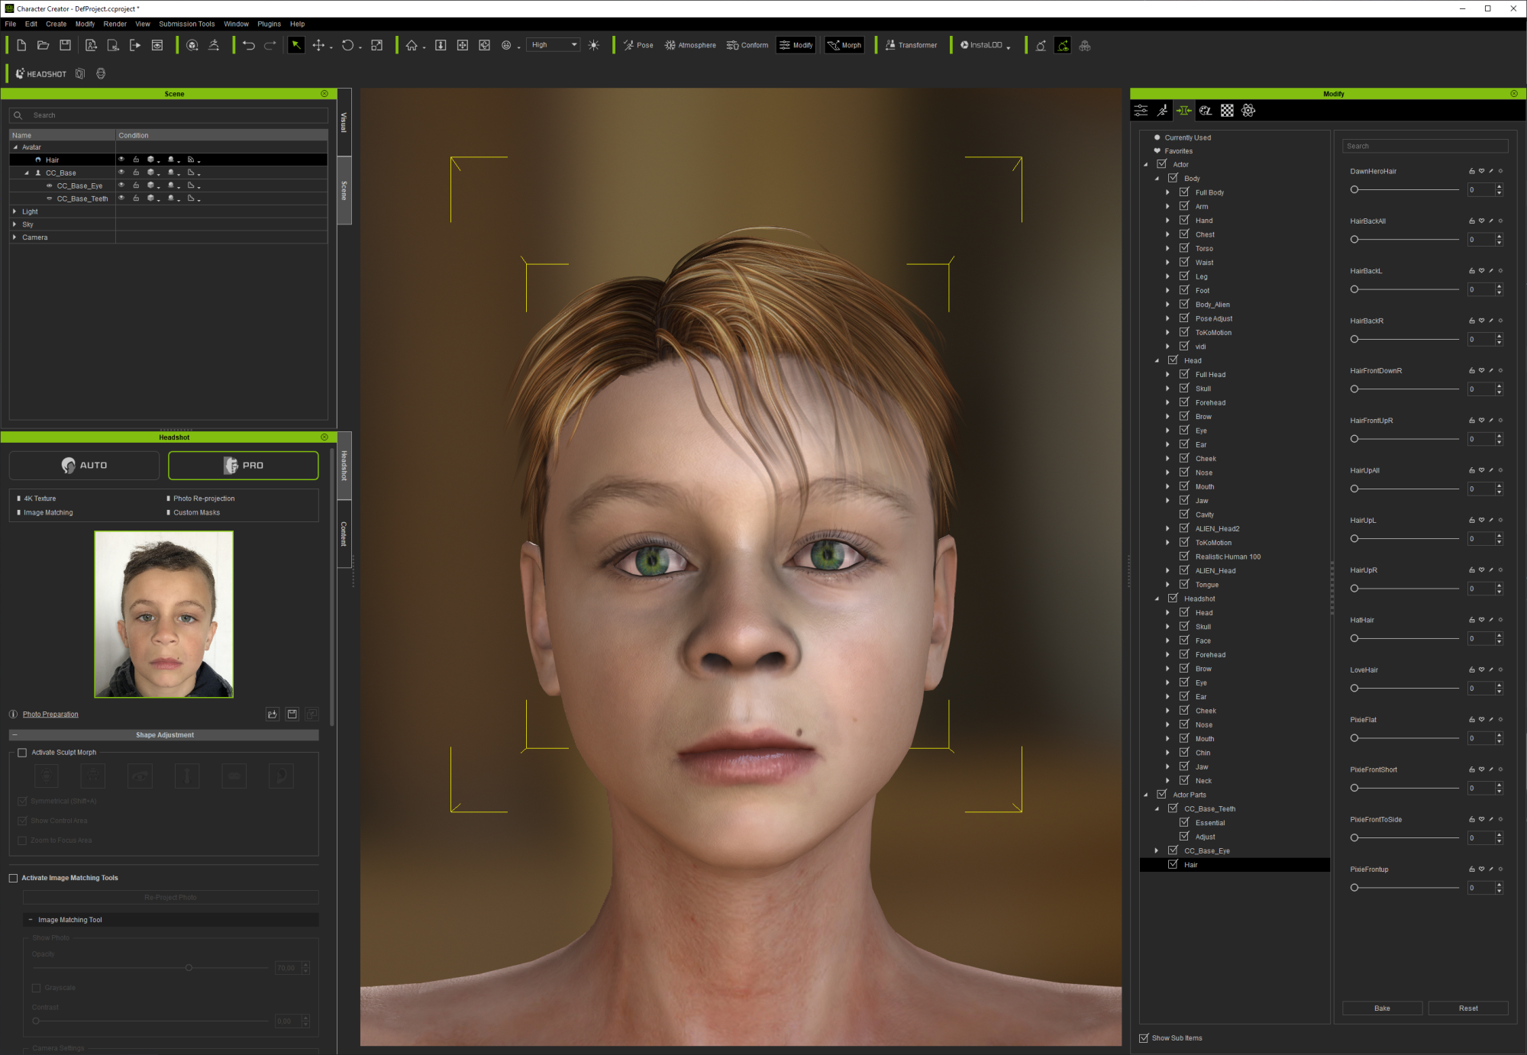Open the File menu

coord(11,24)
